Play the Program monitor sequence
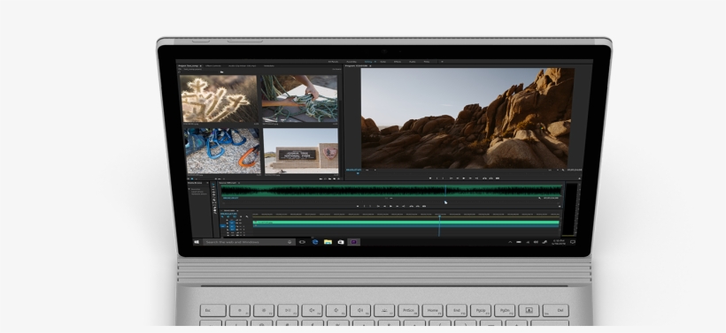 click(463, 178)
